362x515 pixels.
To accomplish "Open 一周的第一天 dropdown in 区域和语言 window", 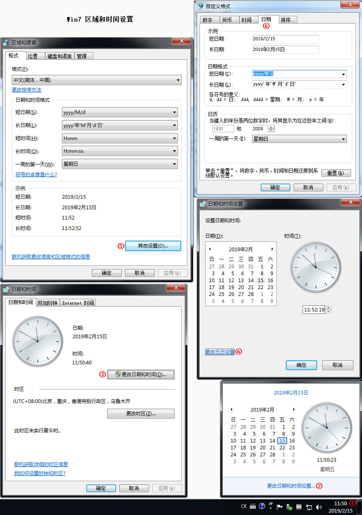I will tap(120, 164).
